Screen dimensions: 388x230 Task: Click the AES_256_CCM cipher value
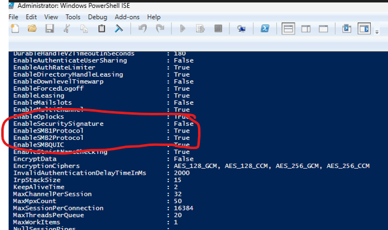pos(348,166)
